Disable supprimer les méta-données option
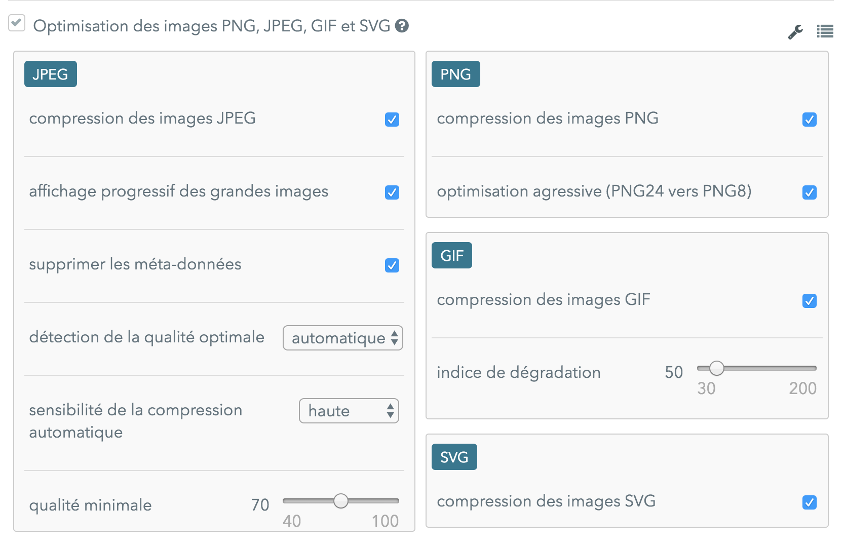Image resolution: width=844 pixels, height=547 pixels. point(392,265)
